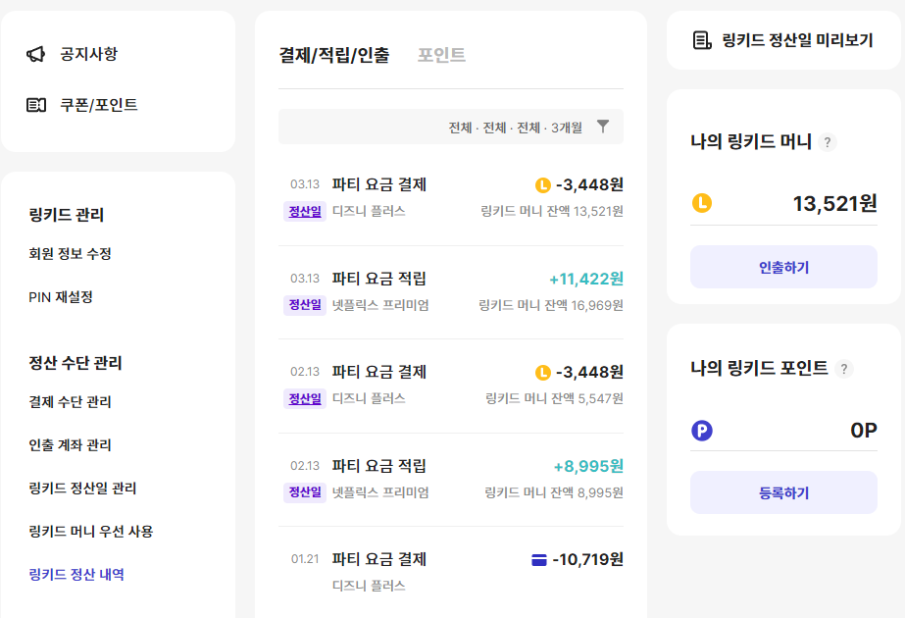Viewport: 905px width, 618px height.
Task: Select the 01.21 파티 요금 결제 entry
Action: [451, 572]
